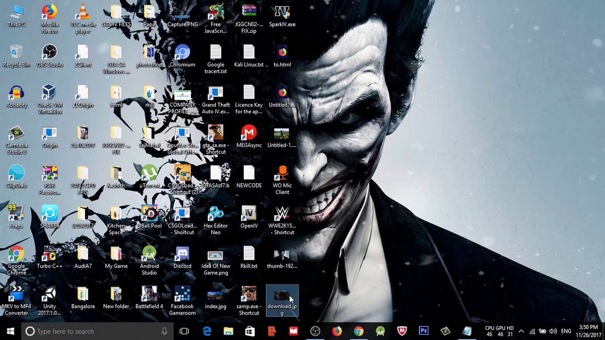
Task: Select the GTA IV FILES folder
Action: pyautogui.click(x=116, y=16)
